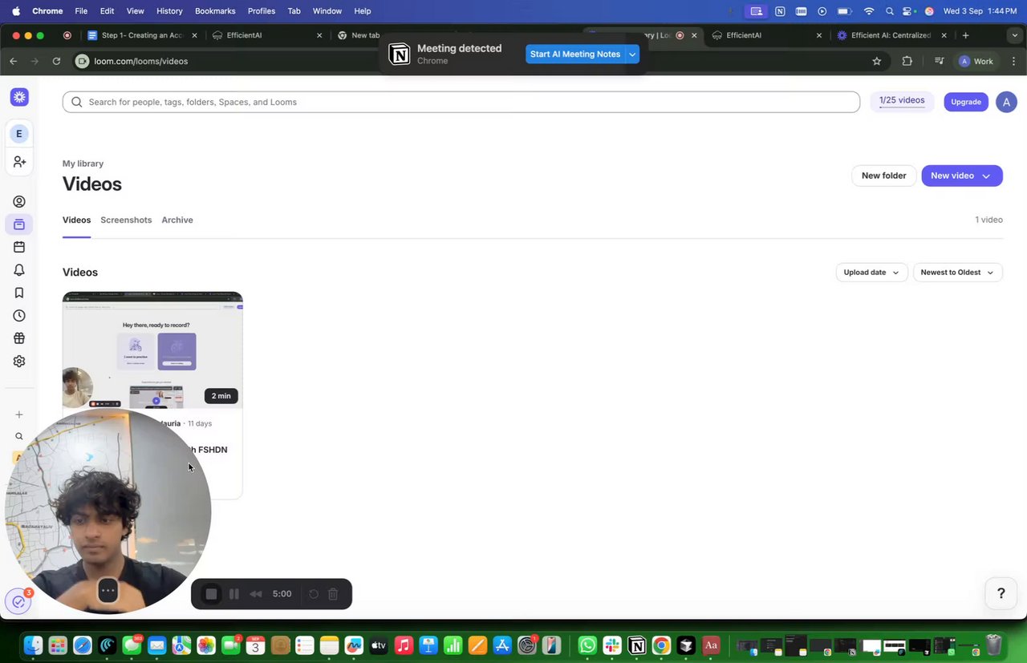Click the Upgrade button
Image resolution: width=1027 pixels, height=663 pixels.
(x=966, y=102)
